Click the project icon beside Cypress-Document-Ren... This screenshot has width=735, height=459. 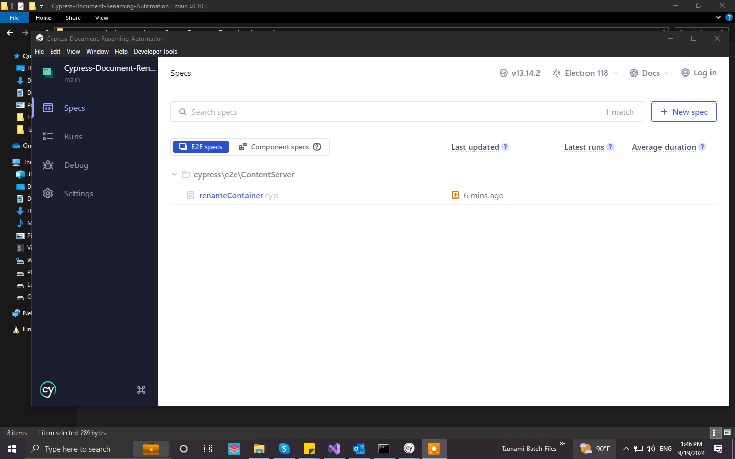(48, 72)
